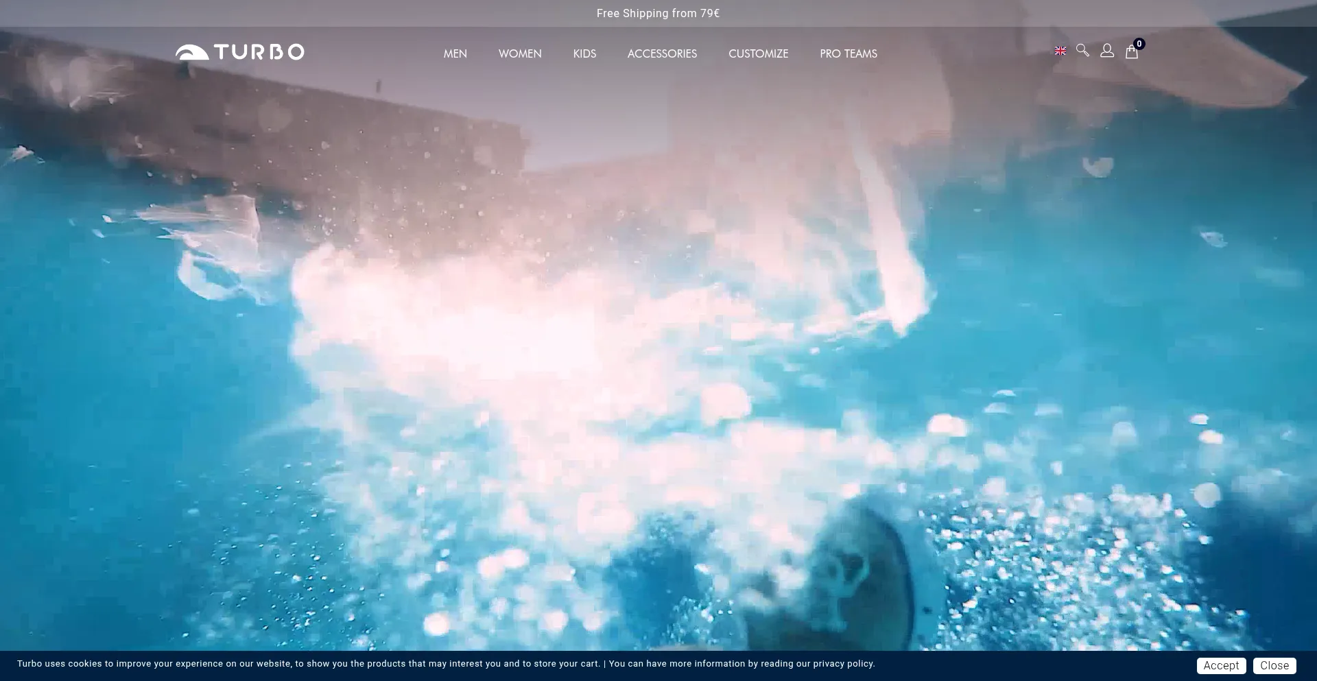This screenshot has height=681, width=1317.
Task: Open the MEN menu
Action: point(455,53)
